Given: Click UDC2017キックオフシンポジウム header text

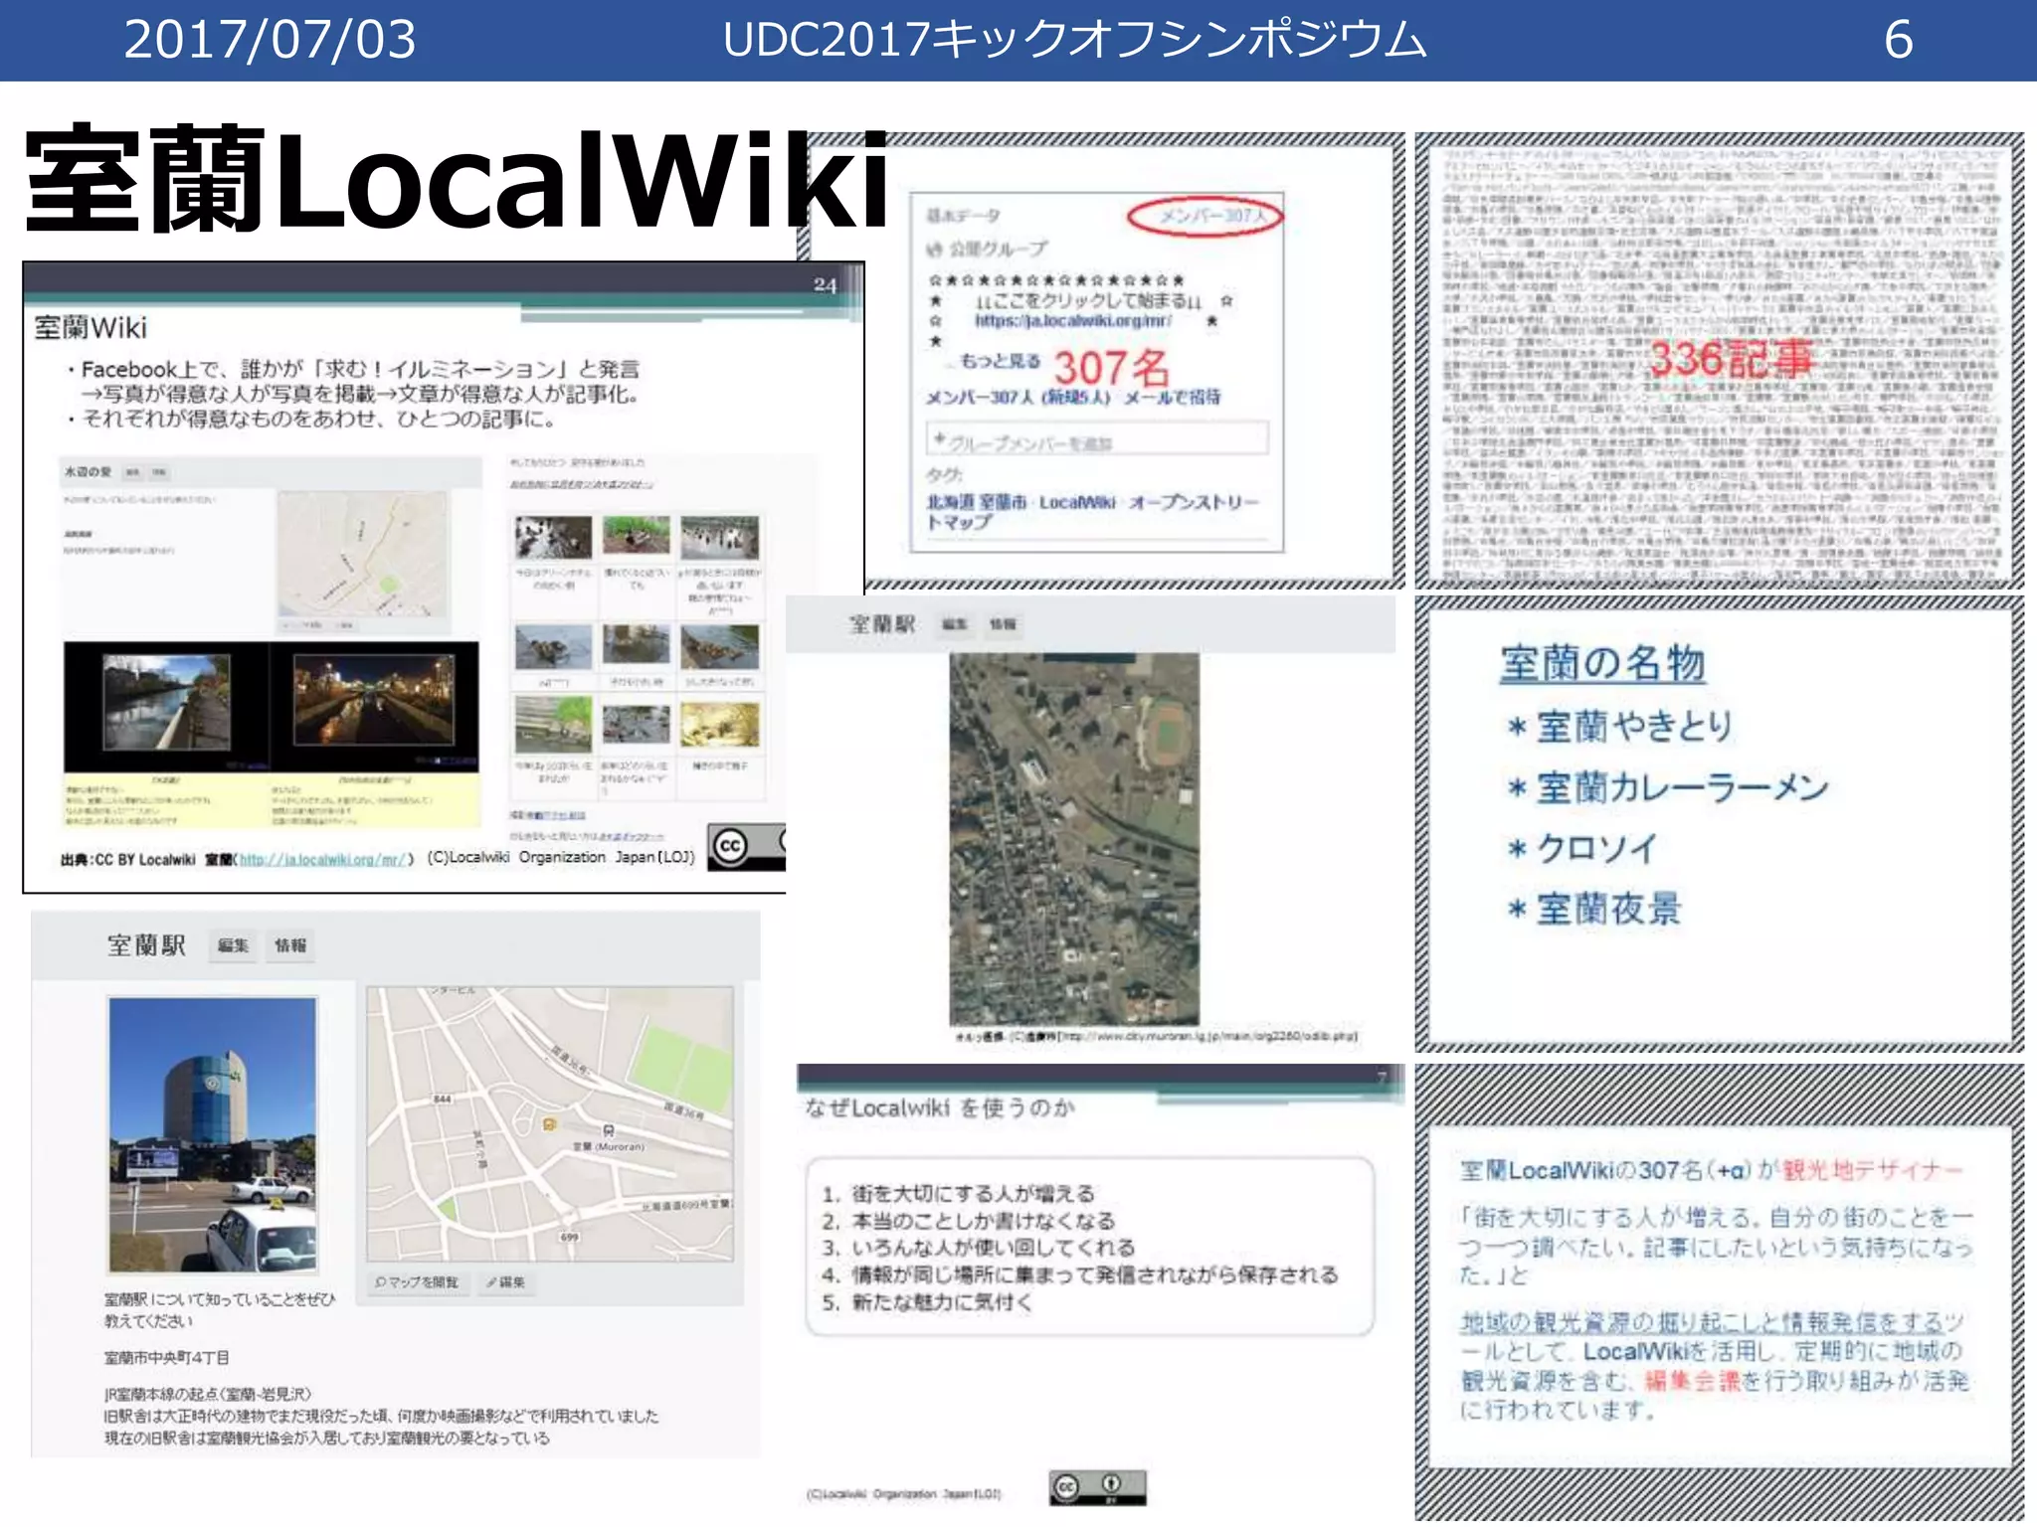Looking at the screenshot, I should (x=1074, y=40).
